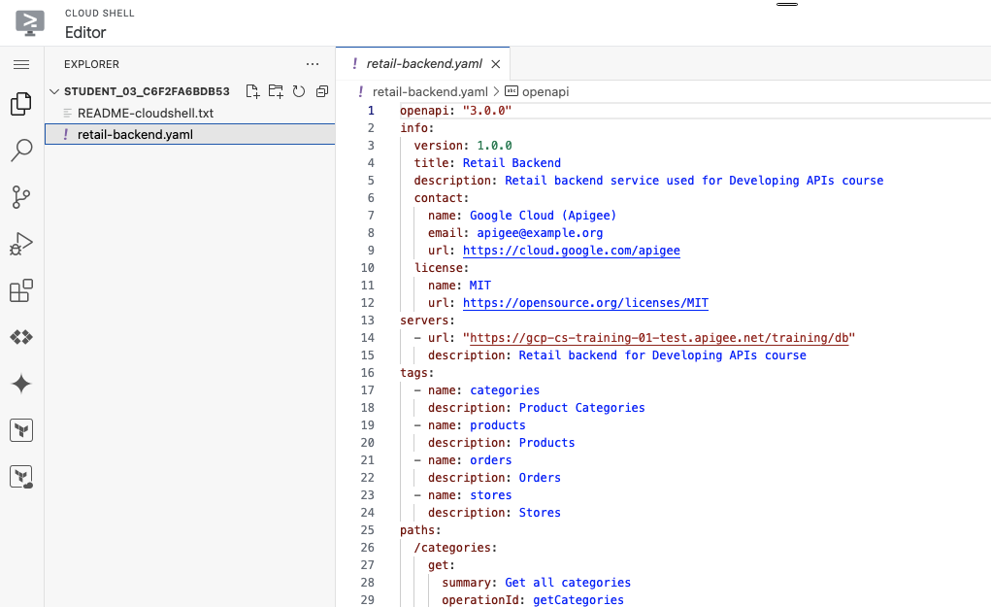Click the info key on line 2
The width and height of the screenshot is (991, 607).
pos(414,128)
